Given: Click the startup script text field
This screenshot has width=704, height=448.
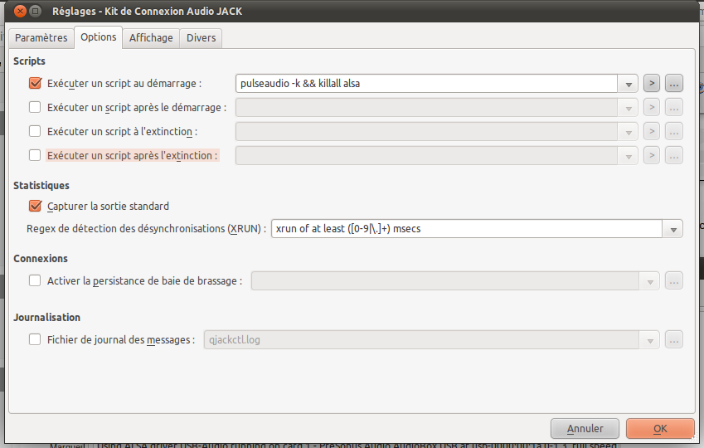Looking at the screenshot, I should coord(425,83).
